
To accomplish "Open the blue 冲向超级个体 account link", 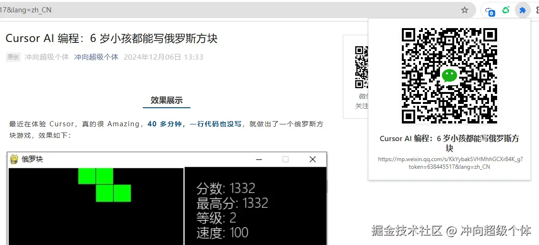I will (x=96, y=57).
